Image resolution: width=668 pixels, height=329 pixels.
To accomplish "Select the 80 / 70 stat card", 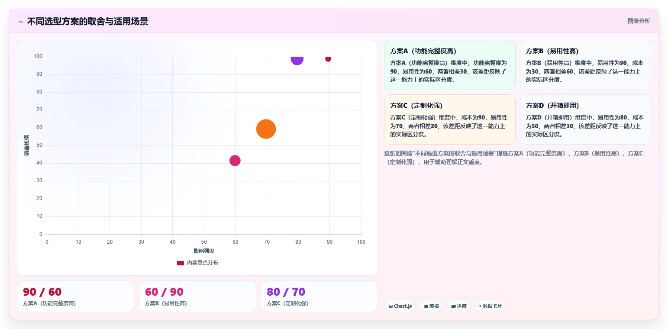I will coord(319,296).
